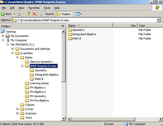
Task: Close the Folders pane
Action: pos(63,26)
